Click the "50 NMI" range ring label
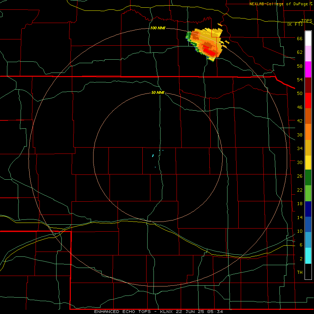The image size is (314, 314). [x=158, y=92]
